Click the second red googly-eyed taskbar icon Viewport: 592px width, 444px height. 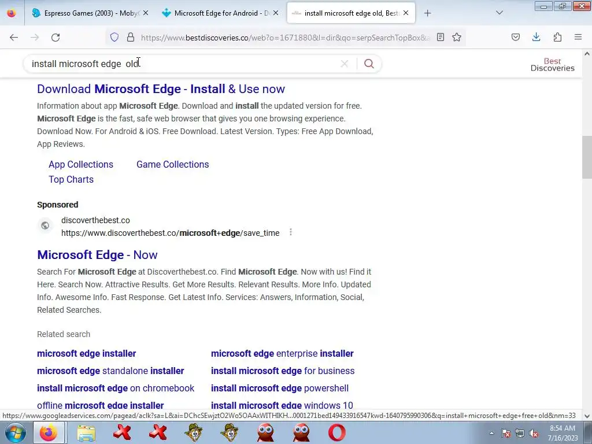301,432
